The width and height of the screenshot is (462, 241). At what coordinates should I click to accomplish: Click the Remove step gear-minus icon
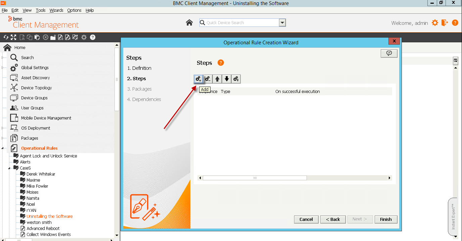(208, 79)
